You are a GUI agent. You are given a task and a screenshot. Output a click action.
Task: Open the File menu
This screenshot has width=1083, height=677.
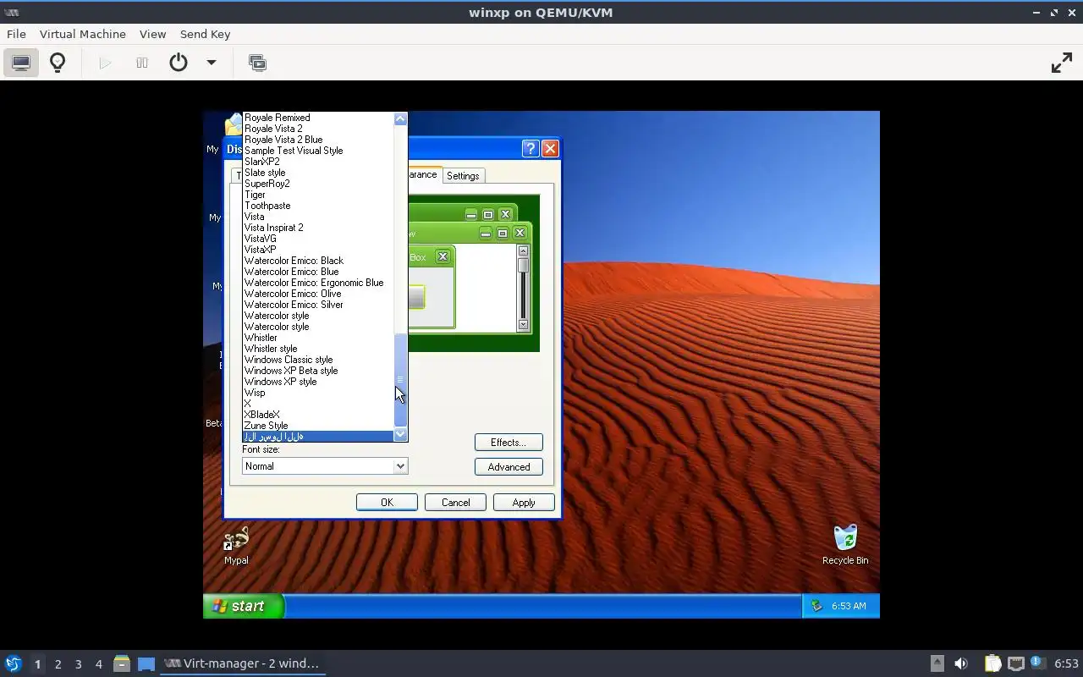tap(16, 34)
